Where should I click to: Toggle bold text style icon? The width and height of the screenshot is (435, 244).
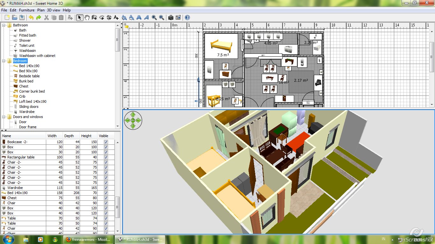point(139,17)
